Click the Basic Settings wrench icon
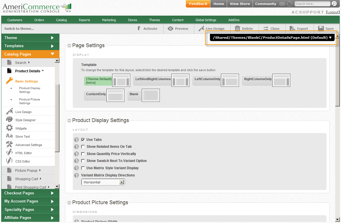The image size is (341, 223). click(x=9, y=80)
